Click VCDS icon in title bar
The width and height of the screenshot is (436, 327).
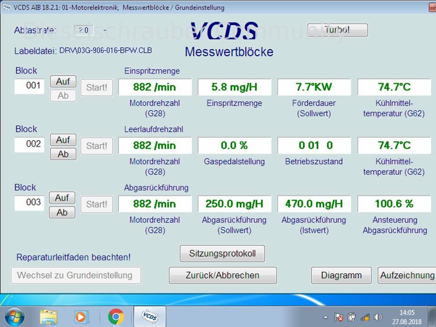pos(7,8)
